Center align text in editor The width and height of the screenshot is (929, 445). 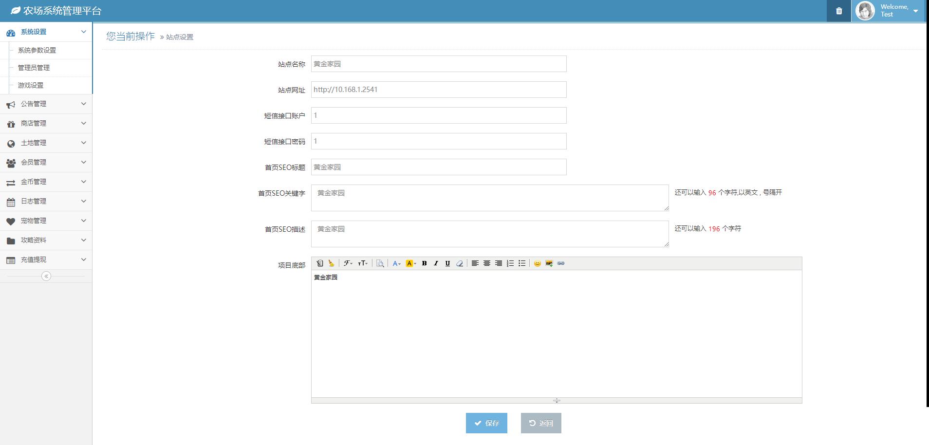tap(487, 263)
